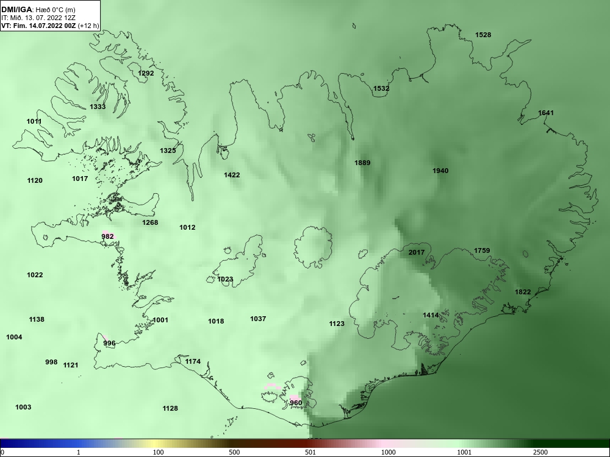Image resolution: width=610 pixels, height=457 pixels.
Task: Select the 1333 label in the Westfjords
Action: click(x=98, y=107)
